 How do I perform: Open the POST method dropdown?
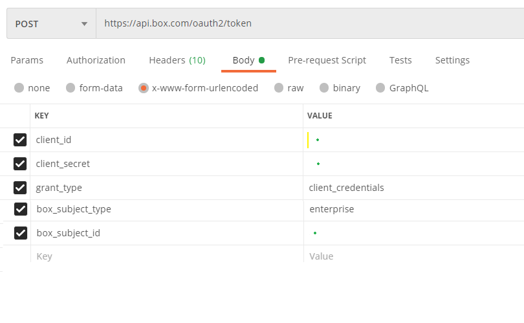pyautogui.click(x=50, y=24)
